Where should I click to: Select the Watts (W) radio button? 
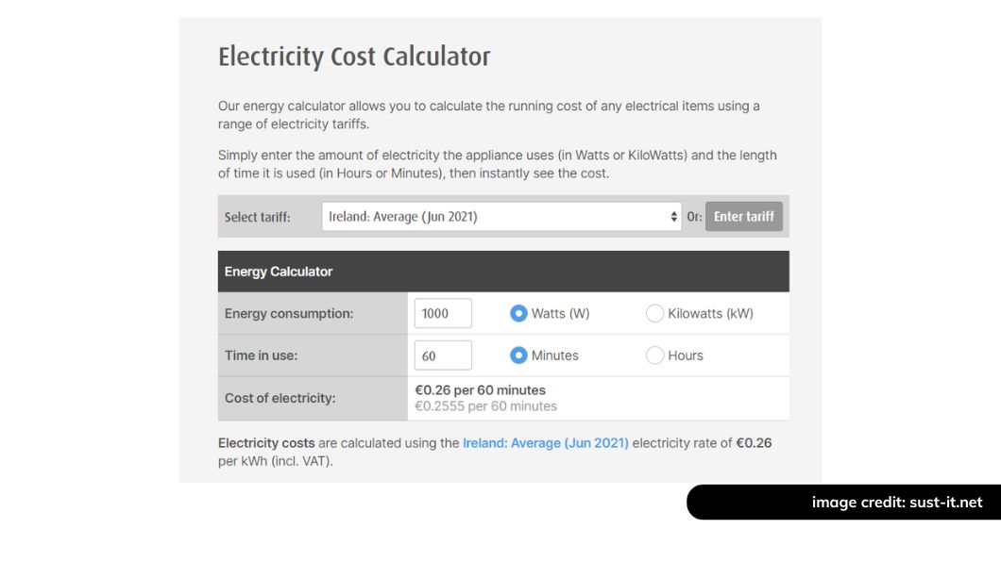pos(518,313)
